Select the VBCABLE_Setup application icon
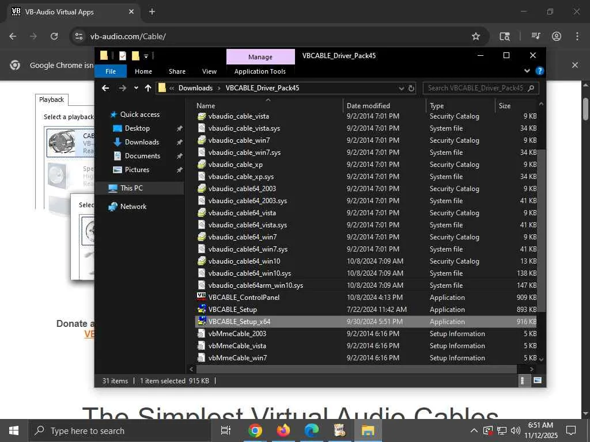590x442 pixels. click(202, 309)
